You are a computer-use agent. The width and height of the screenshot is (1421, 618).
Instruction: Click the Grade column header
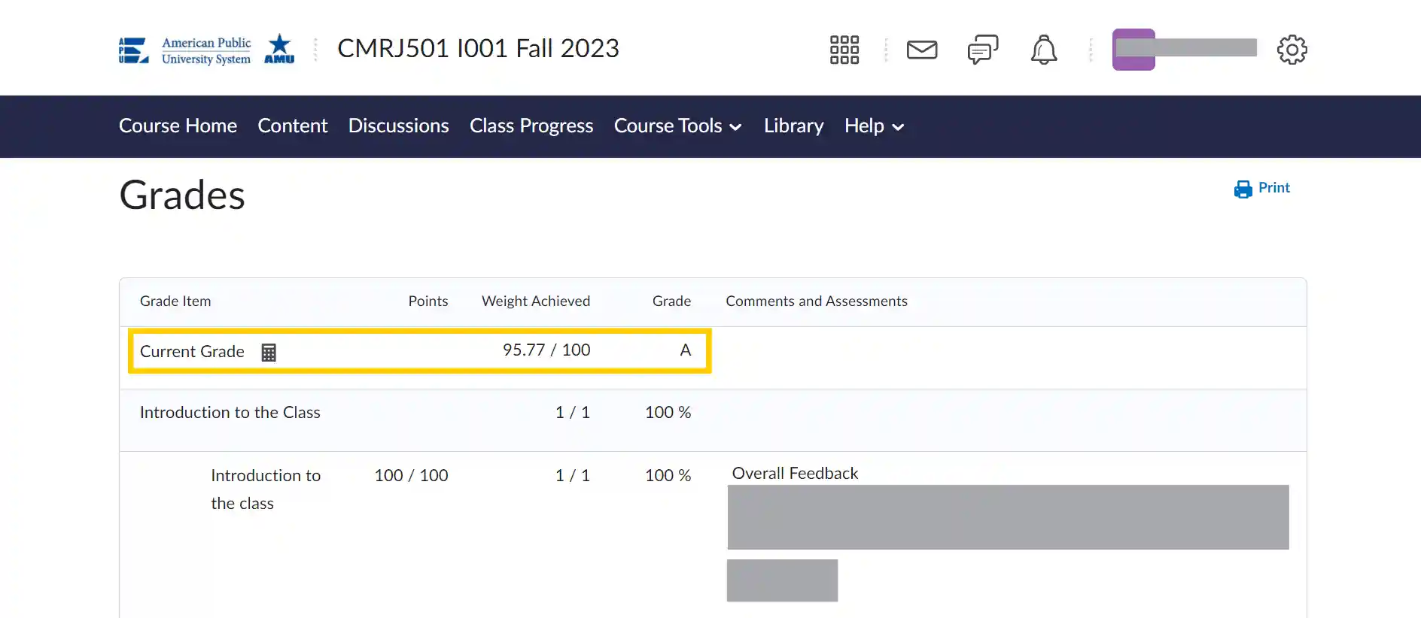(x=671, y=301)
